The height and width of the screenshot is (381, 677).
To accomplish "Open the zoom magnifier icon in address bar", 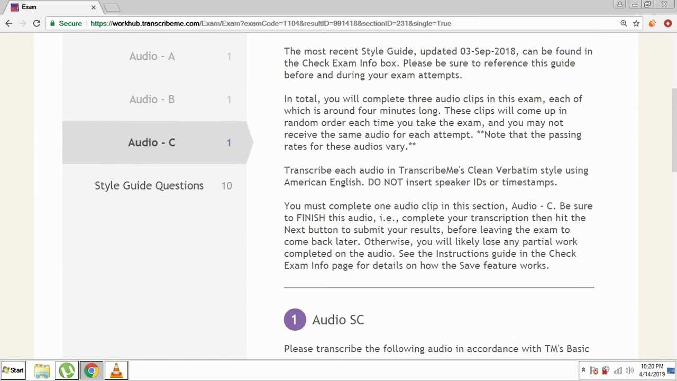I will point(624,23).
